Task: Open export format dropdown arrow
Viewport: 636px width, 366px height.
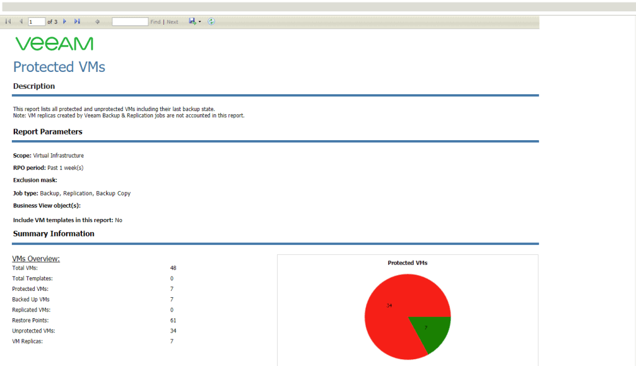Action: click(x=199, y=22)
